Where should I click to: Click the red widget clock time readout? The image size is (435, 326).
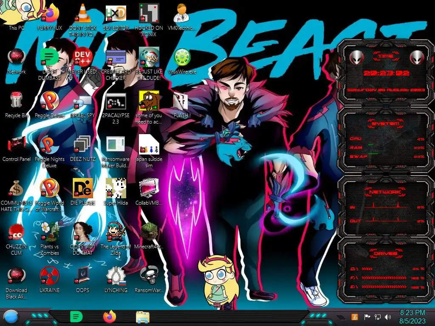(386, 73)
